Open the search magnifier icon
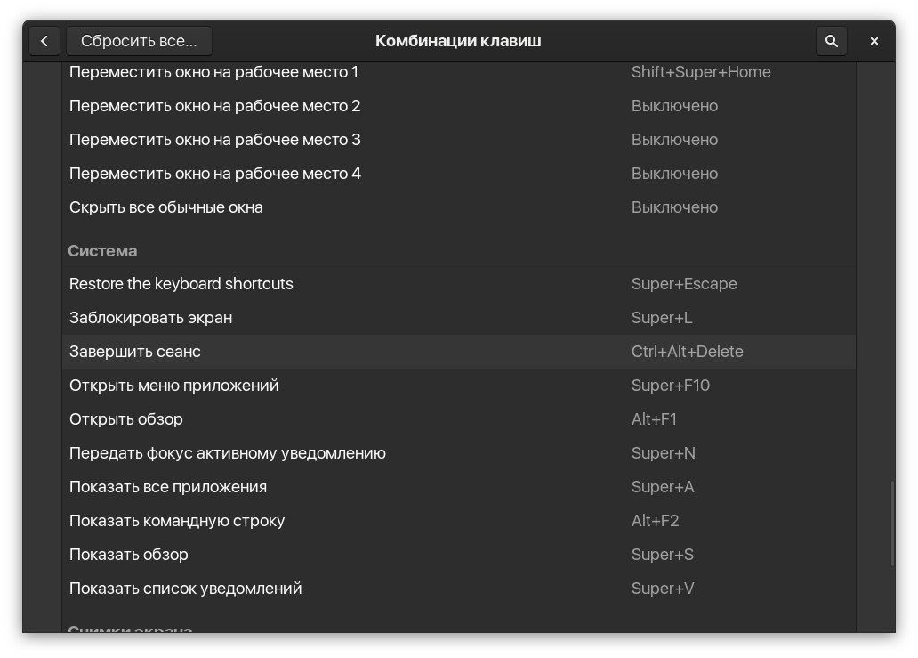 coord(832,41)
